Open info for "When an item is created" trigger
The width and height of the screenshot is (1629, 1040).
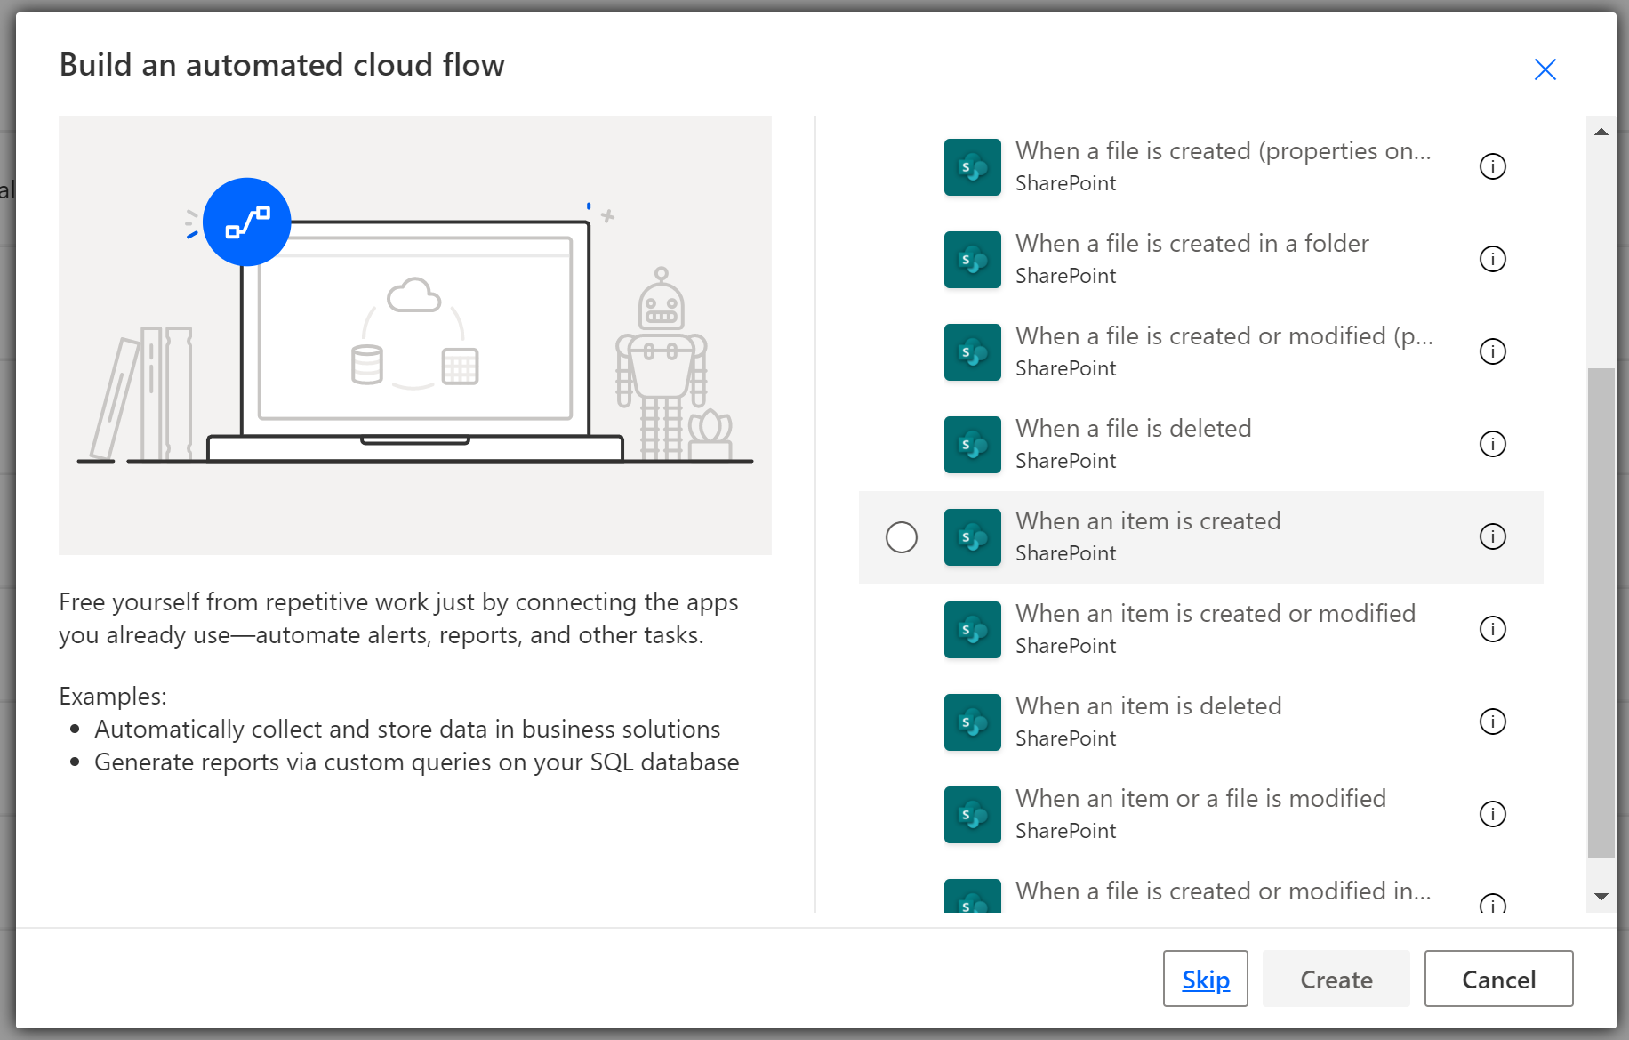click(x=1493, y=537)
